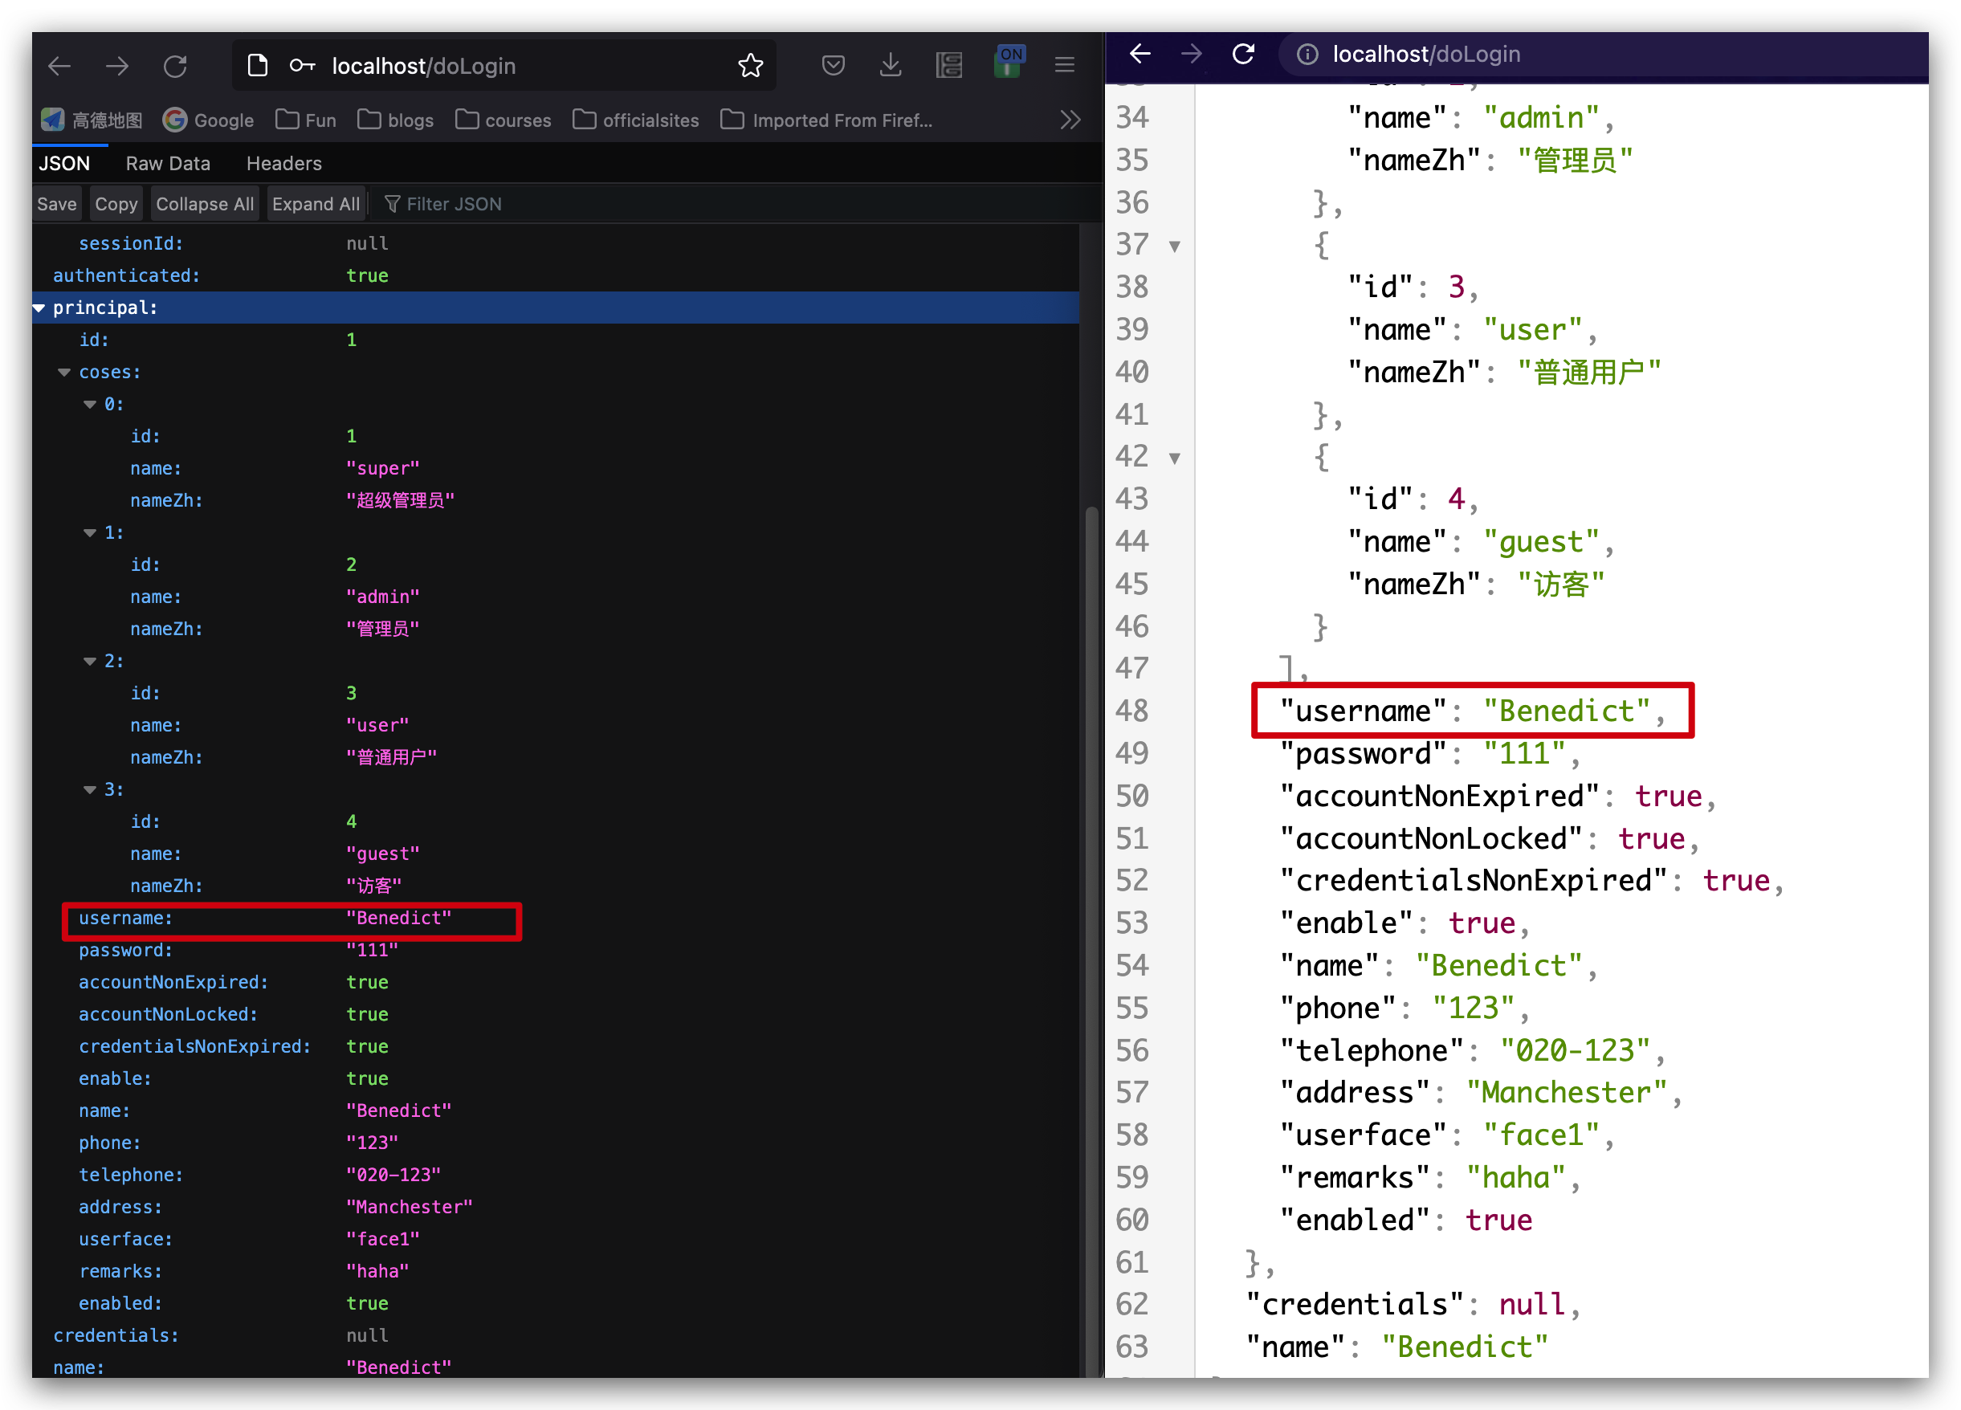Fold object at line 42
The height and width of the screenshot is (1410, 1961).
point(1174,458)
